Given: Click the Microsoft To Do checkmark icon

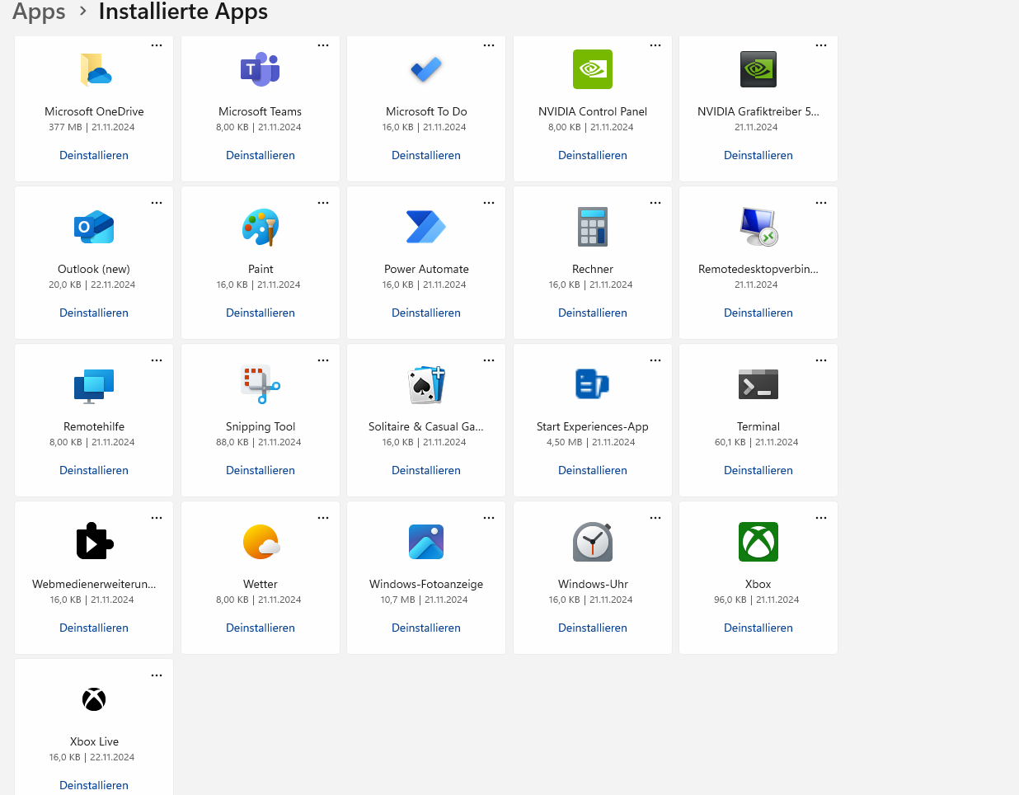Looking at the screenshot, I should 426,69.
